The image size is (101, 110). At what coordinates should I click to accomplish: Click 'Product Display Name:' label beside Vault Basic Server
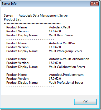tap(22, 35)
